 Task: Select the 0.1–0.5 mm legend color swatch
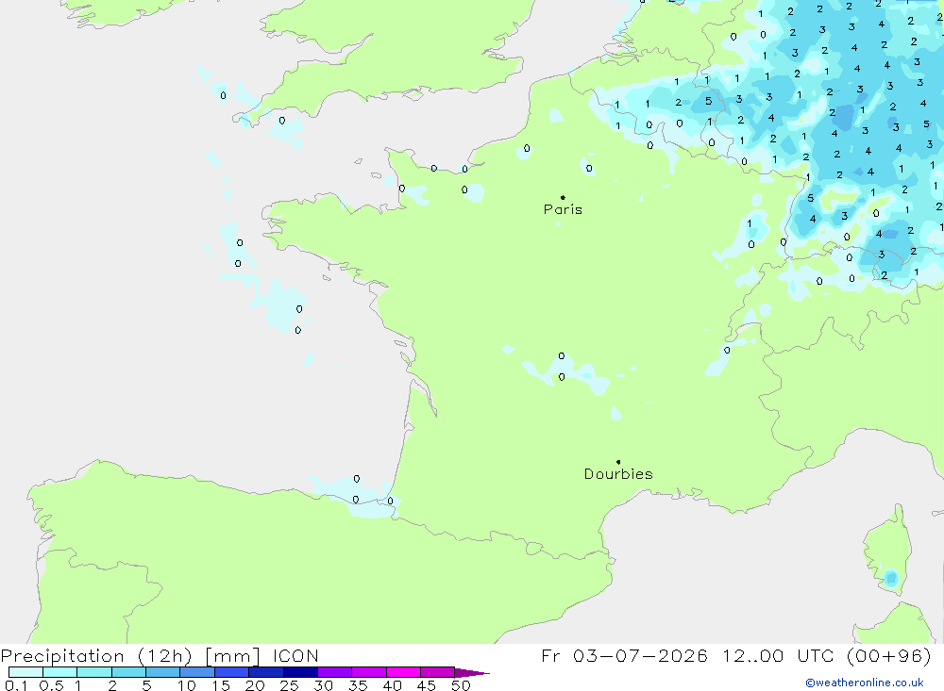pyautogui.click(x=25, y=672)
